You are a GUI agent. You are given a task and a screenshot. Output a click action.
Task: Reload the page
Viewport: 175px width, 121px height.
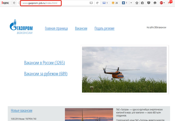(97, 3)
